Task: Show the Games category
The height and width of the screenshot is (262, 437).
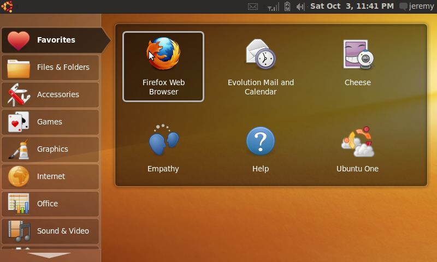Action: point(50,122)
